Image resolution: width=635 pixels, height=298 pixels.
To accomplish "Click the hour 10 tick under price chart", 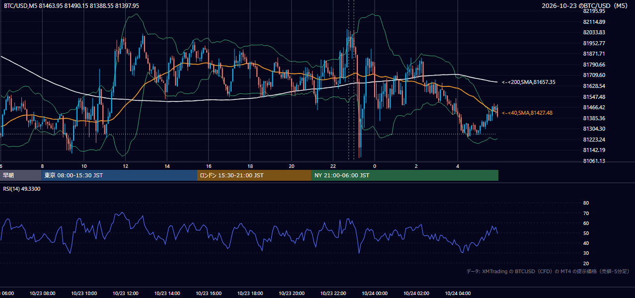I will click(x=84, y=166).
